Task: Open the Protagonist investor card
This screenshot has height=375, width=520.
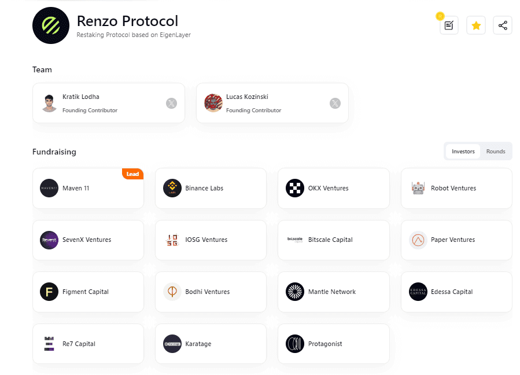Action: tap(333, 344)
